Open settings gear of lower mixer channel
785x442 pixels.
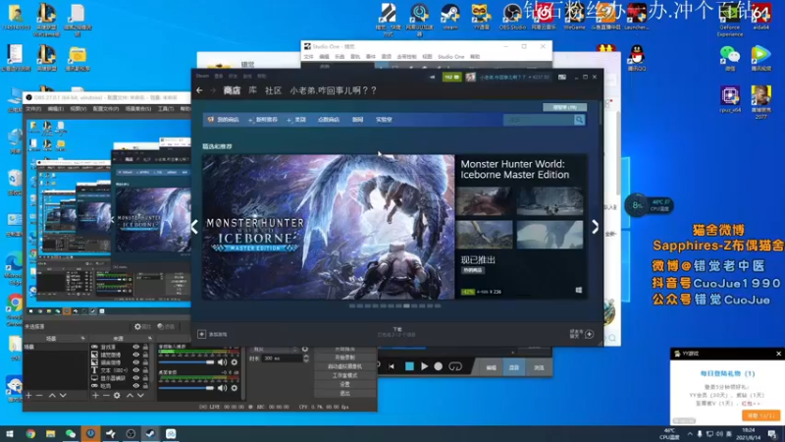234,387
